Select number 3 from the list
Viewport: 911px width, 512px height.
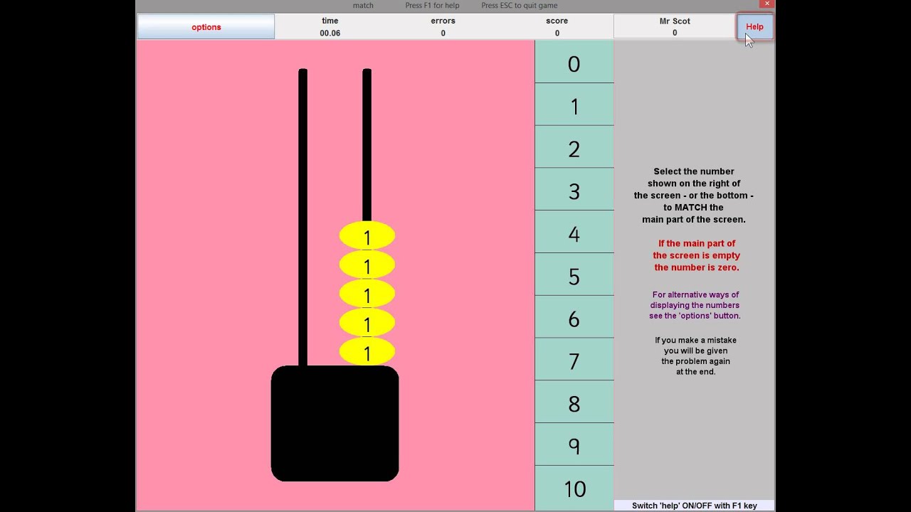click(x=574, y=190)
